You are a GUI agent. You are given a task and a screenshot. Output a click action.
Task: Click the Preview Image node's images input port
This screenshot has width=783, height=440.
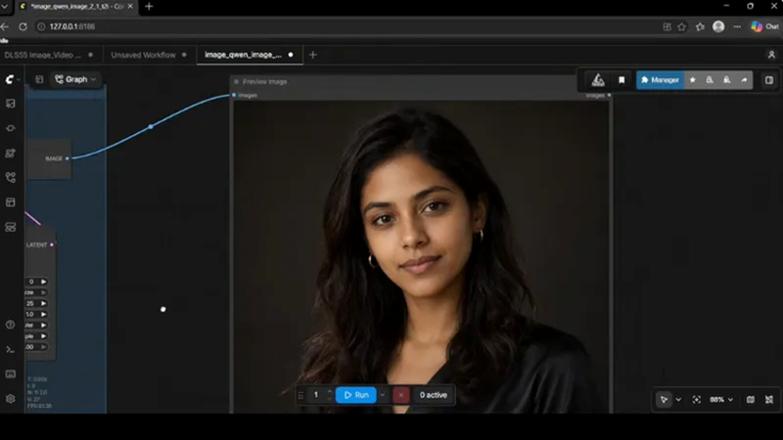[x=234, y=95]
